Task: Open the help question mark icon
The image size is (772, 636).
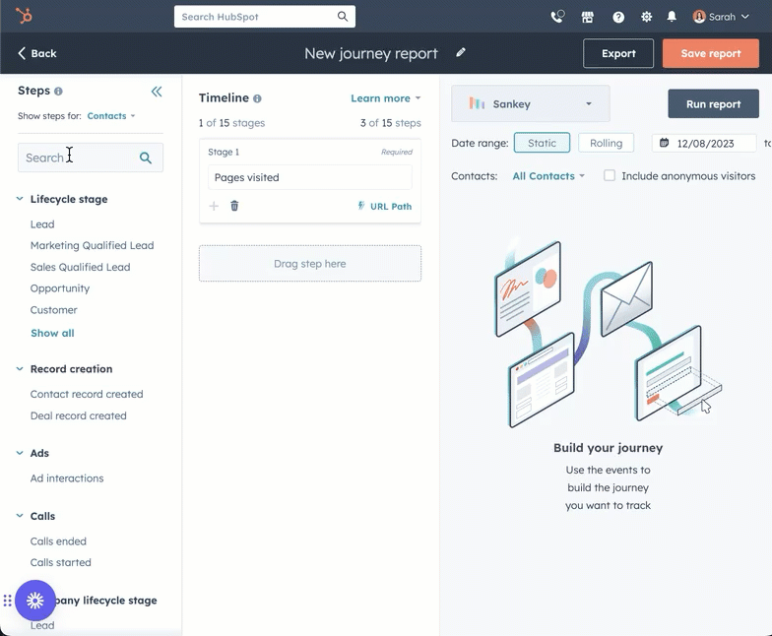Action: pos(618,17)
